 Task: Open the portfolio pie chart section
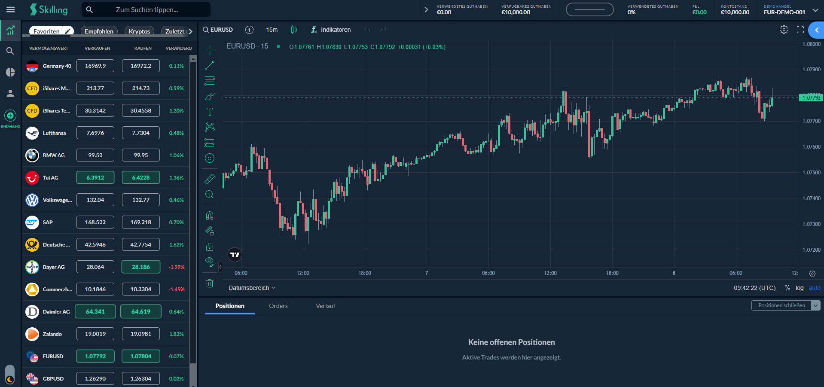click(10, 72)
